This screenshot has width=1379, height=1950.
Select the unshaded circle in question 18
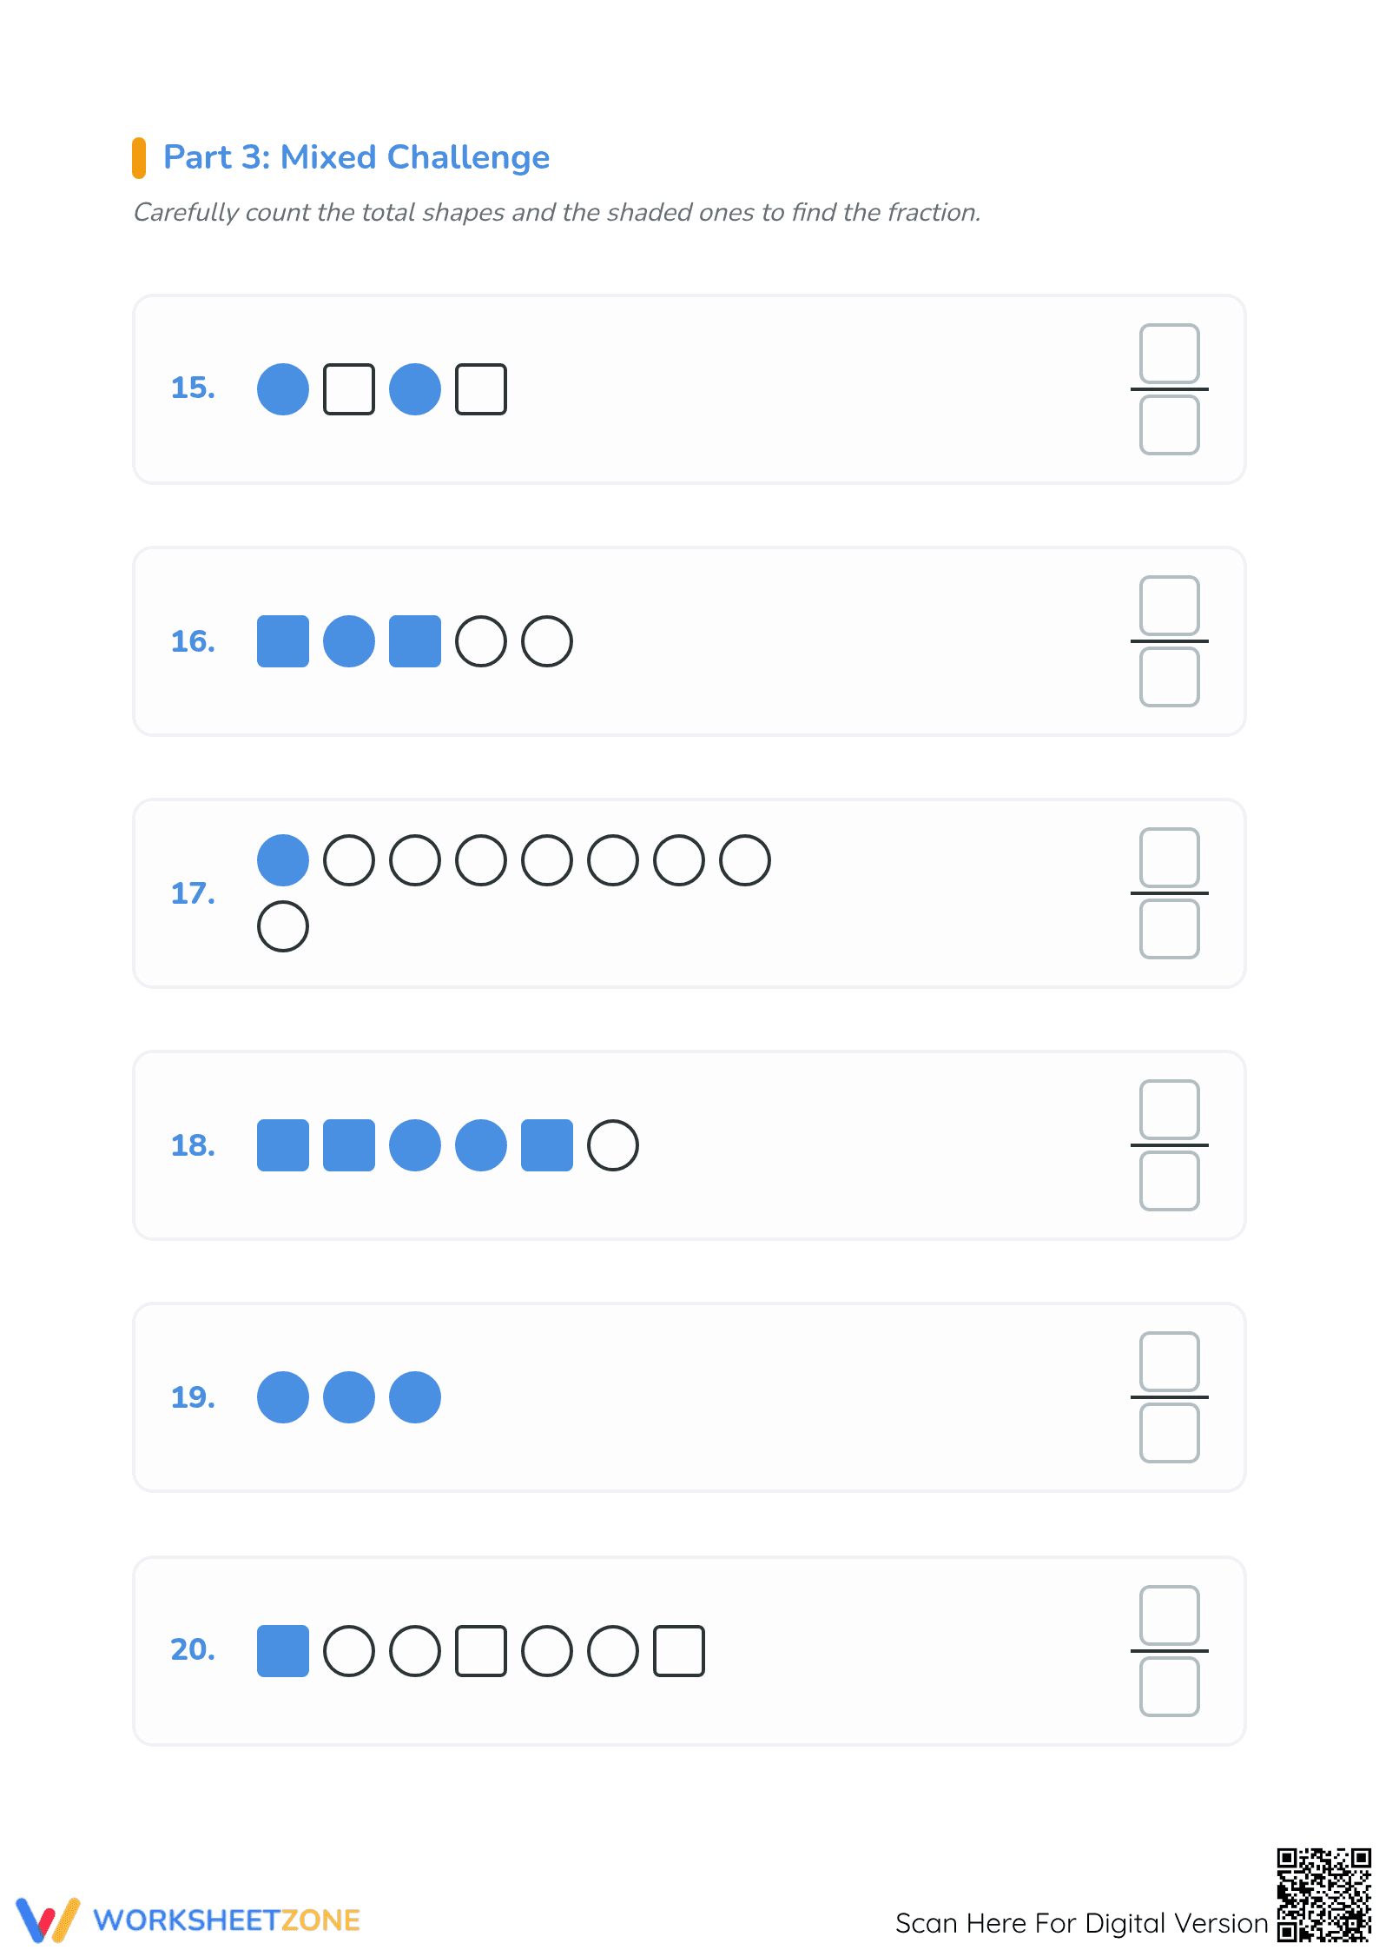[613, 1145]
